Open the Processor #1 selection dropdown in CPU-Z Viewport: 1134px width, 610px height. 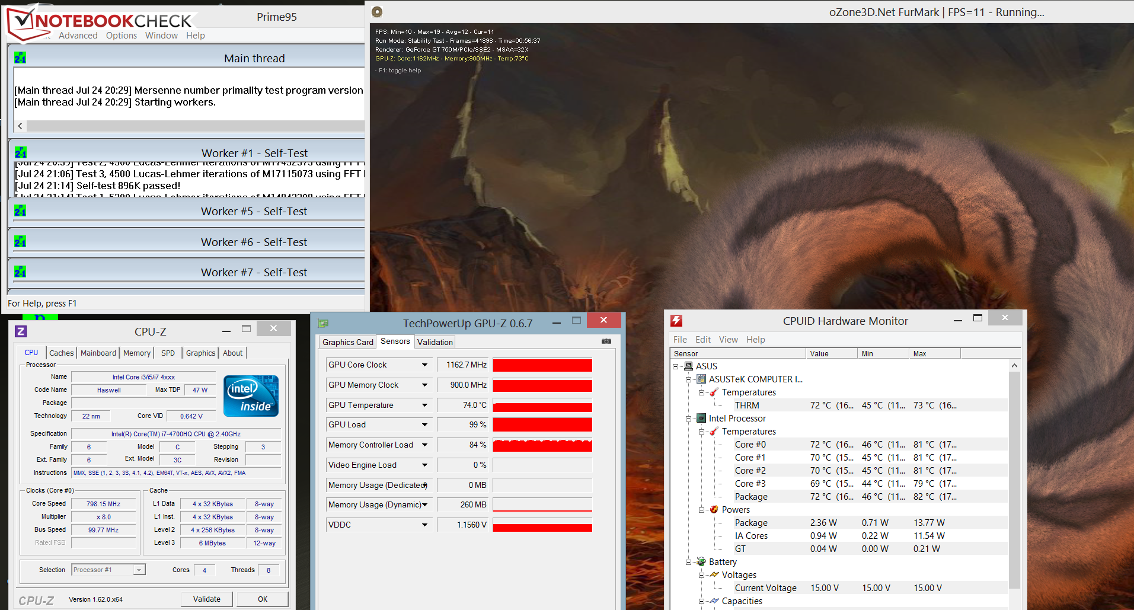139,570
